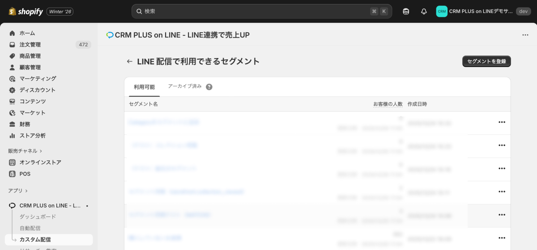Open the third segment row actions menu
Viewport: 537px width, 250px height.
502,168
